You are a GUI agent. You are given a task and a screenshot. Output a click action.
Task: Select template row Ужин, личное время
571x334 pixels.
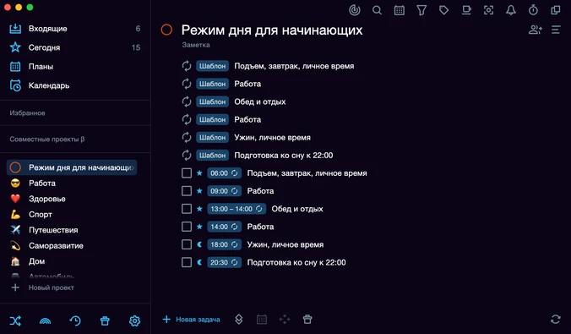point(272,138)
